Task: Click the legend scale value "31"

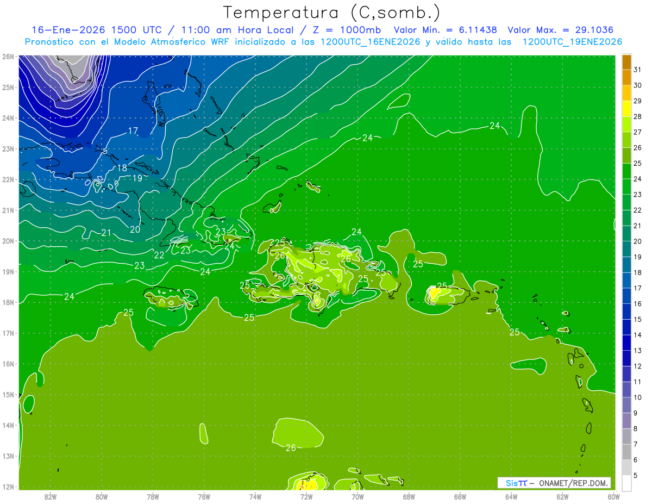Action: (638, 70)
